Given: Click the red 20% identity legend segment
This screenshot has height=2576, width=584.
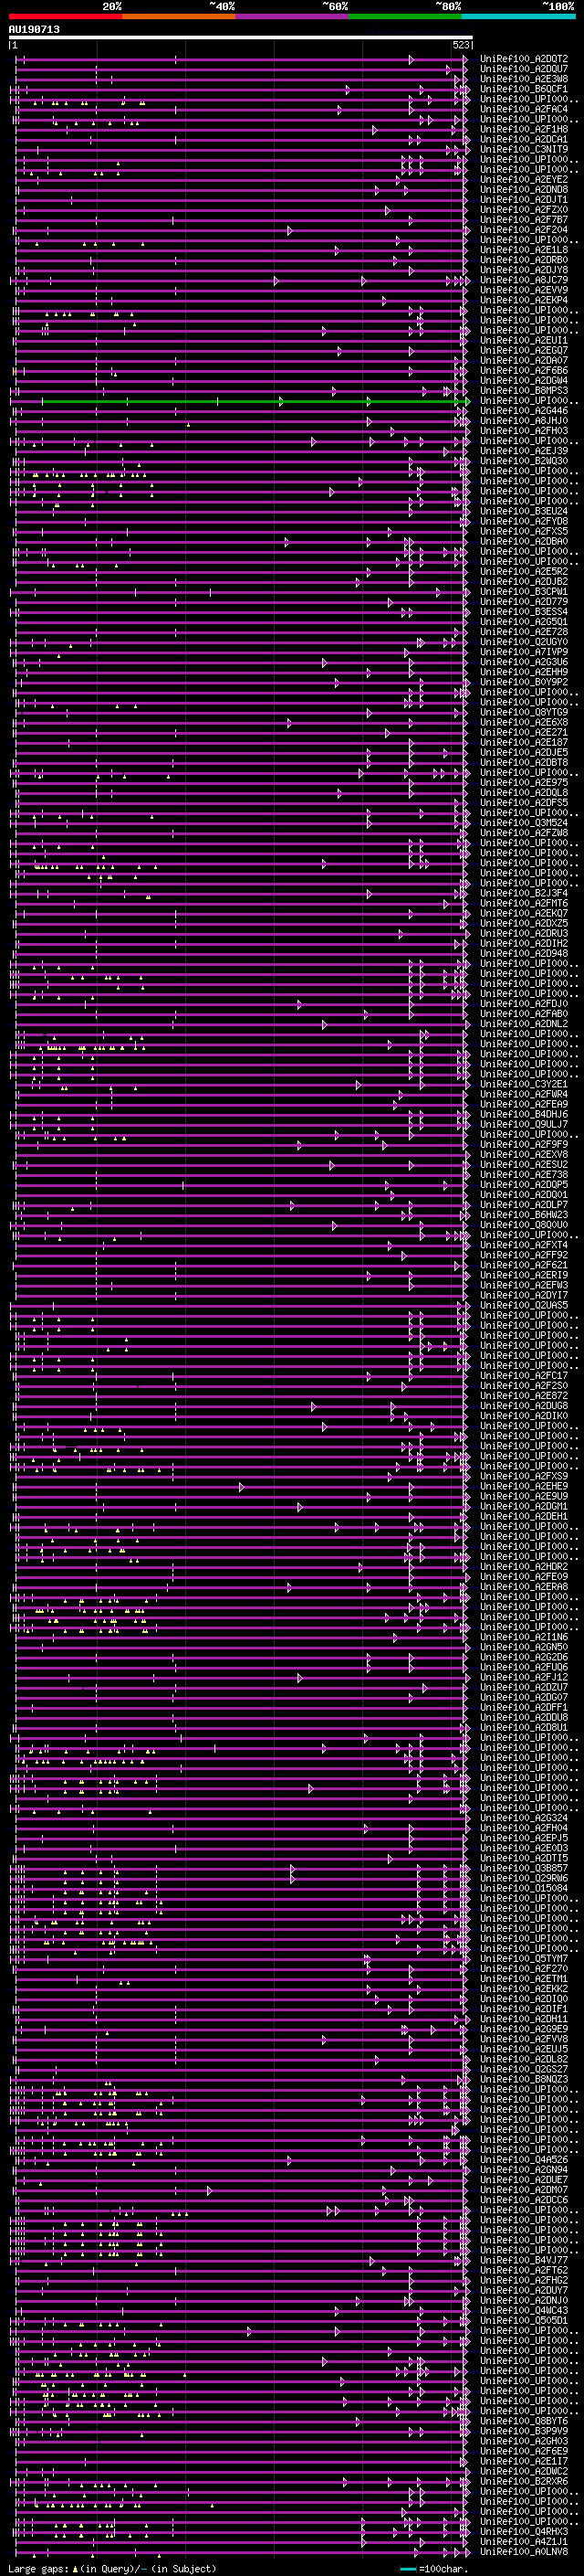Looking at the screenshot, I should 66,16.
